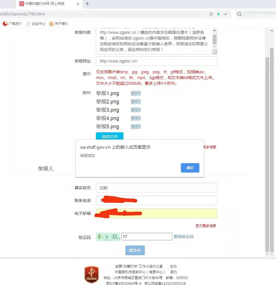Click the 党政机关 emblem in page footer
This screenshot has height=285, width=276.
coord(91,274)
